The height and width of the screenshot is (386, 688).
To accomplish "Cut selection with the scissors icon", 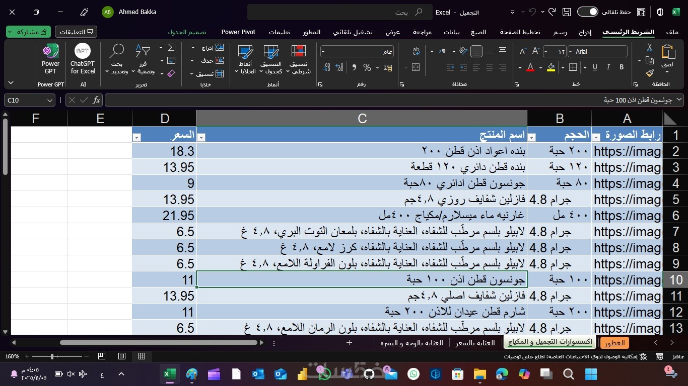I will pos(650,48).
